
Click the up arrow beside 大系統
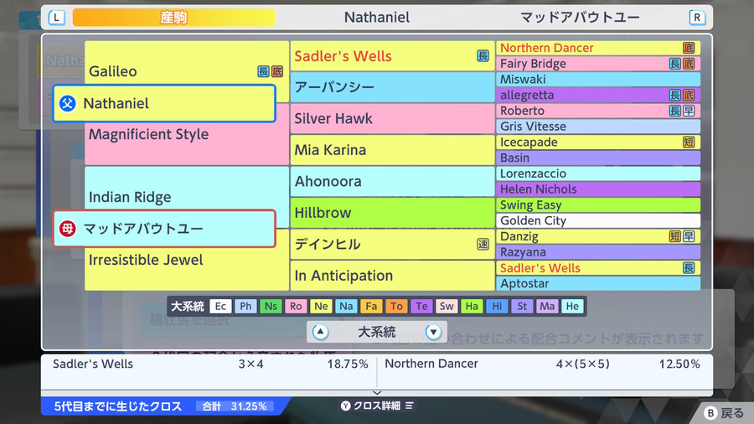[320, 332]
